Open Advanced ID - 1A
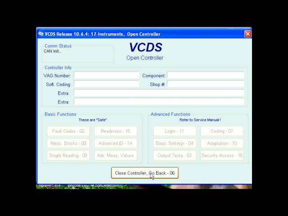The height and width of the screenshot is (216, 288). pos(116,143)
